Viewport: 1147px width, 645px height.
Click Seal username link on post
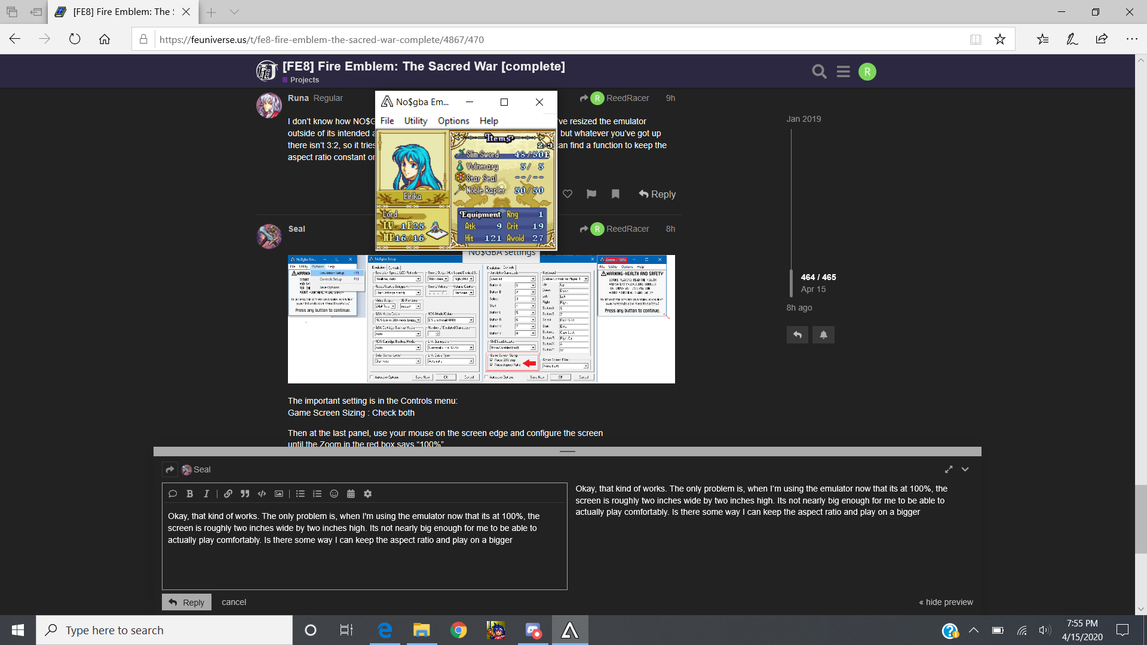296,229
